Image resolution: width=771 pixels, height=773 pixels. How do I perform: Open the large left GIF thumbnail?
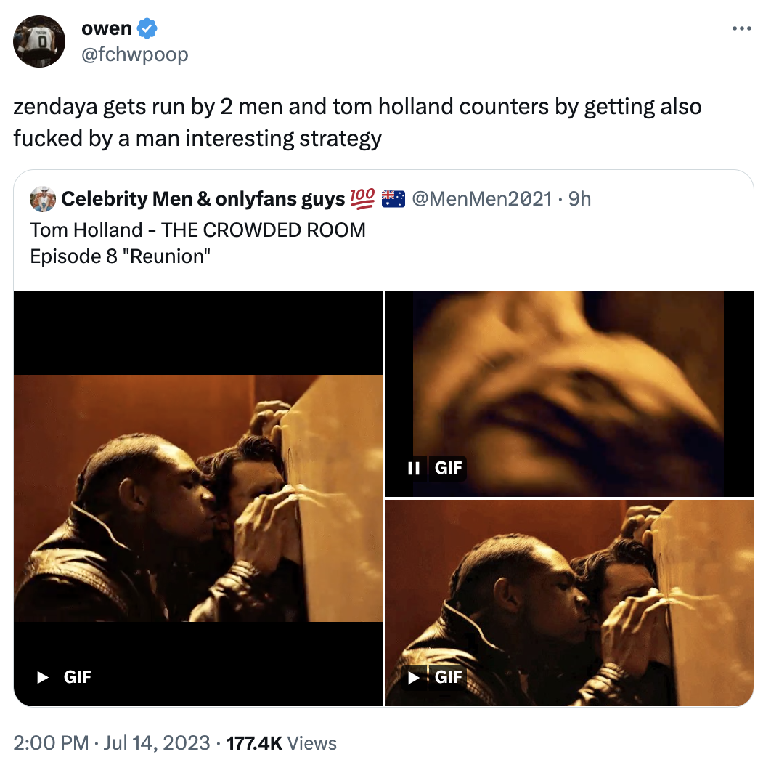click(198, 498)
